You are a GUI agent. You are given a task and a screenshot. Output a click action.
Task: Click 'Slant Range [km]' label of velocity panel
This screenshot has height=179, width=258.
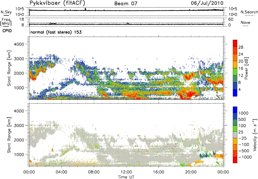coord(9,135)
